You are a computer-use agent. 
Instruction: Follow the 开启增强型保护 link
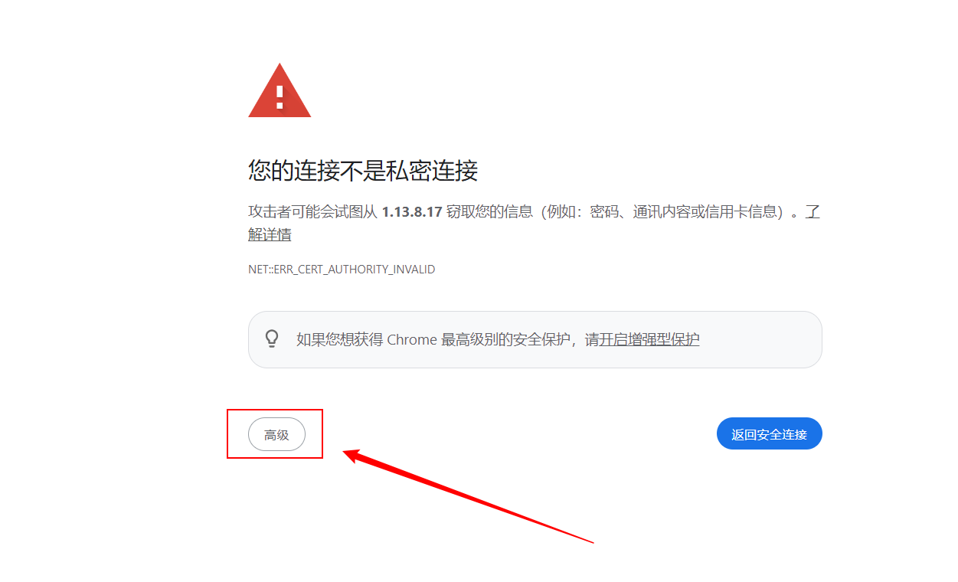click(649, 339)
